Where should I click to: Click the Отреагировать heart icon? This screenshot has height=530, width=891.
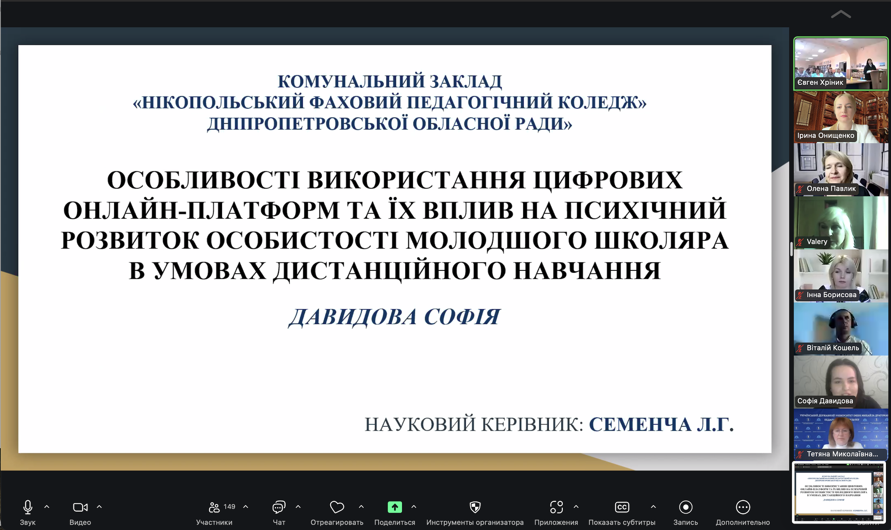[x=336, y=507]
